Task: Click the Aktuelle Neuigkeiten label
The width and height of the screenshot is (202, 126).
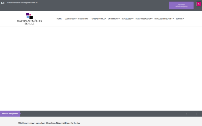Action: pos(10,114)
